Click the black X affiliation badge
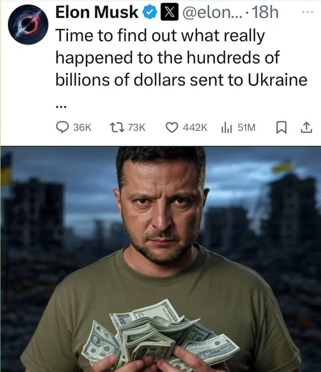 (170, 12)
